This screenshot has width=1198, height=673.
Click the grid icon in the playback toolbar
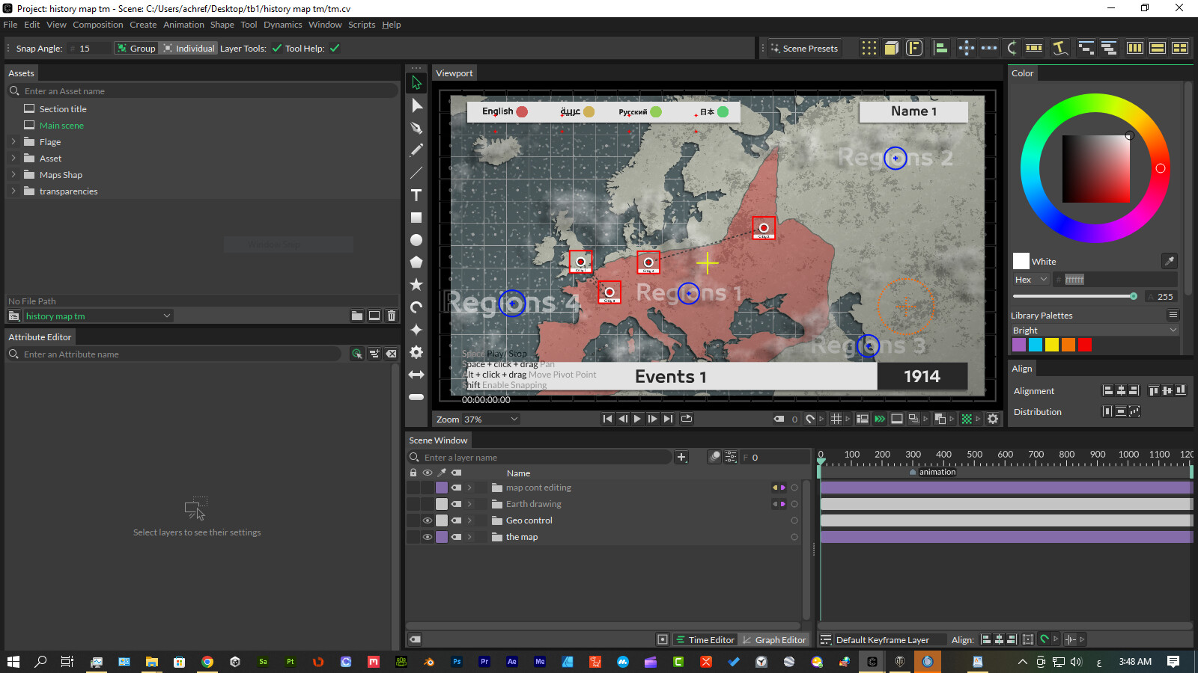(836, 419)
